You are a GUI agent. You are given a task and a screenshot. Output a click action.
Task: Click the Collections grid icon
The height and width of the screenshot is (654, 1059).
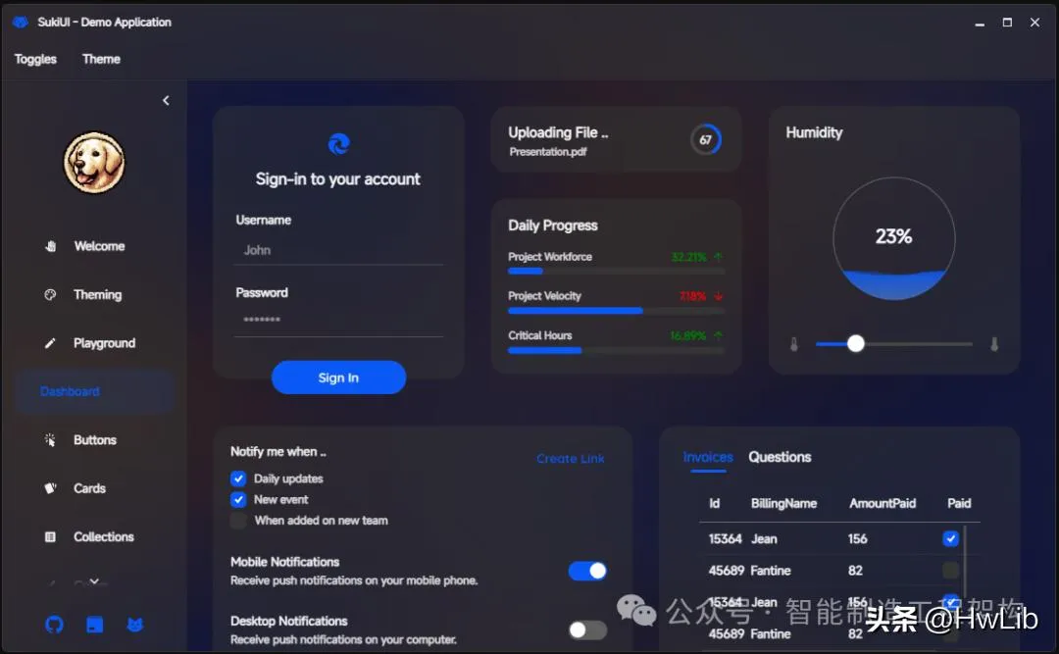[51, 537]
